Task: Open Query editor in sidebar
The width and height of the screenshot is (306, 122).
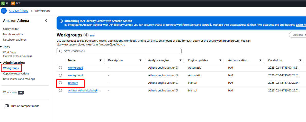Action: (11, 29)
